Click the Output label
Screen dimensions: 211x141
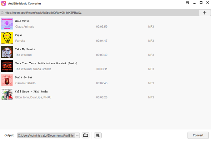pyautogui.click(x=9, y=135)
